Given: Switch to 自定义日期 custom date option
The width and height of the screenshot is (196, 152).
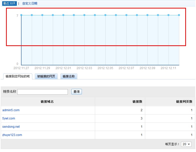Looking at the screenshot, I should point(30,4).
